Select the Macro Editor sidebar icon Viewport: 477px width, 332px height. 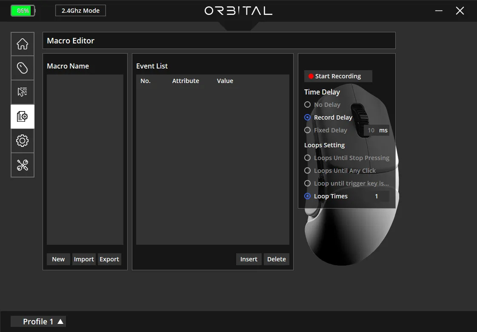tap(22, 116)
